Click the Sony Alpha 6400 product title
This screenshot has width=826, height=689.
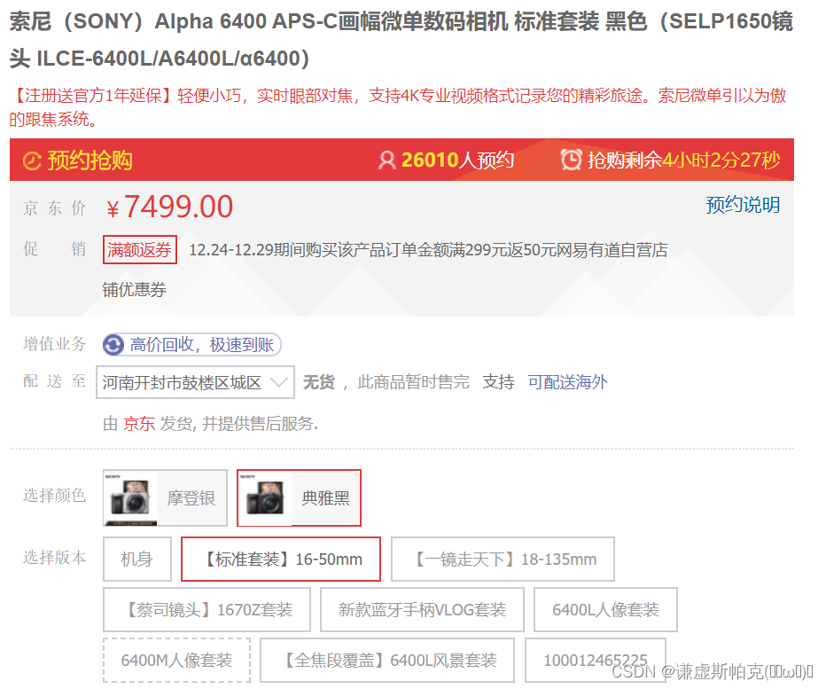(x=401, y=40)
